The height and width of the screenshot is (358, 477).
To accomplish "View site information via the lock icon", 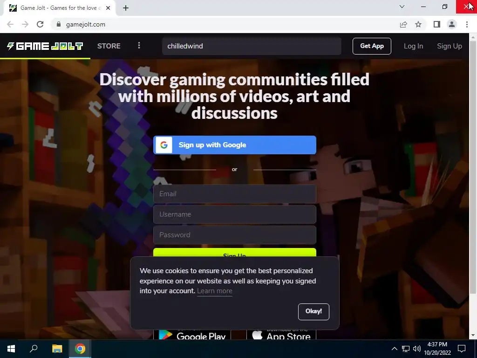I will pos(59,24).
